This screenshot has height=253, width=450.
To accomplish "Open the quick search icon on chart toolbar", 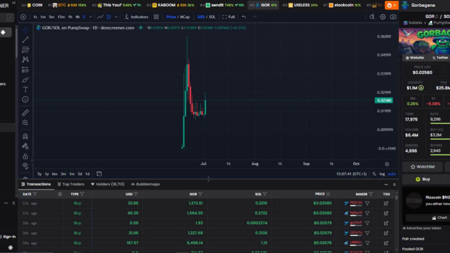I will (x=372, y=17).
